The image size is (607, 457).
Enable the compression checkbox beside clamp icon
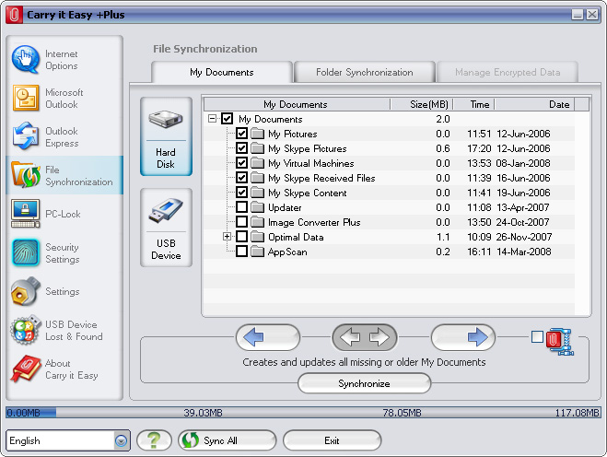pos(537,337)
